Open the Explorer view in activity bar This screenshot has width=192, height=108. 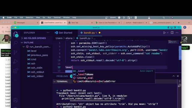(16, 34)
